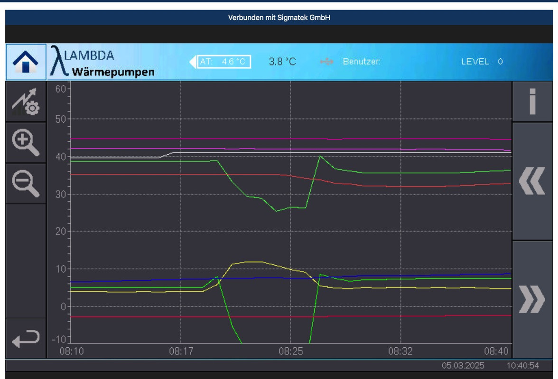This screenshot has height=379, width=558.
Task: Click the Verbunden mit Sigmatek GmbH title
Action: click(279, 18)
